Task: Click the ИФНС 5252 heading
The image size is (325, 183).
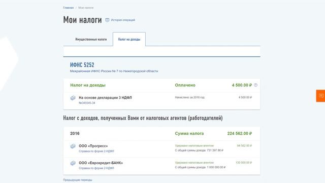Action: tap(82, 65)
